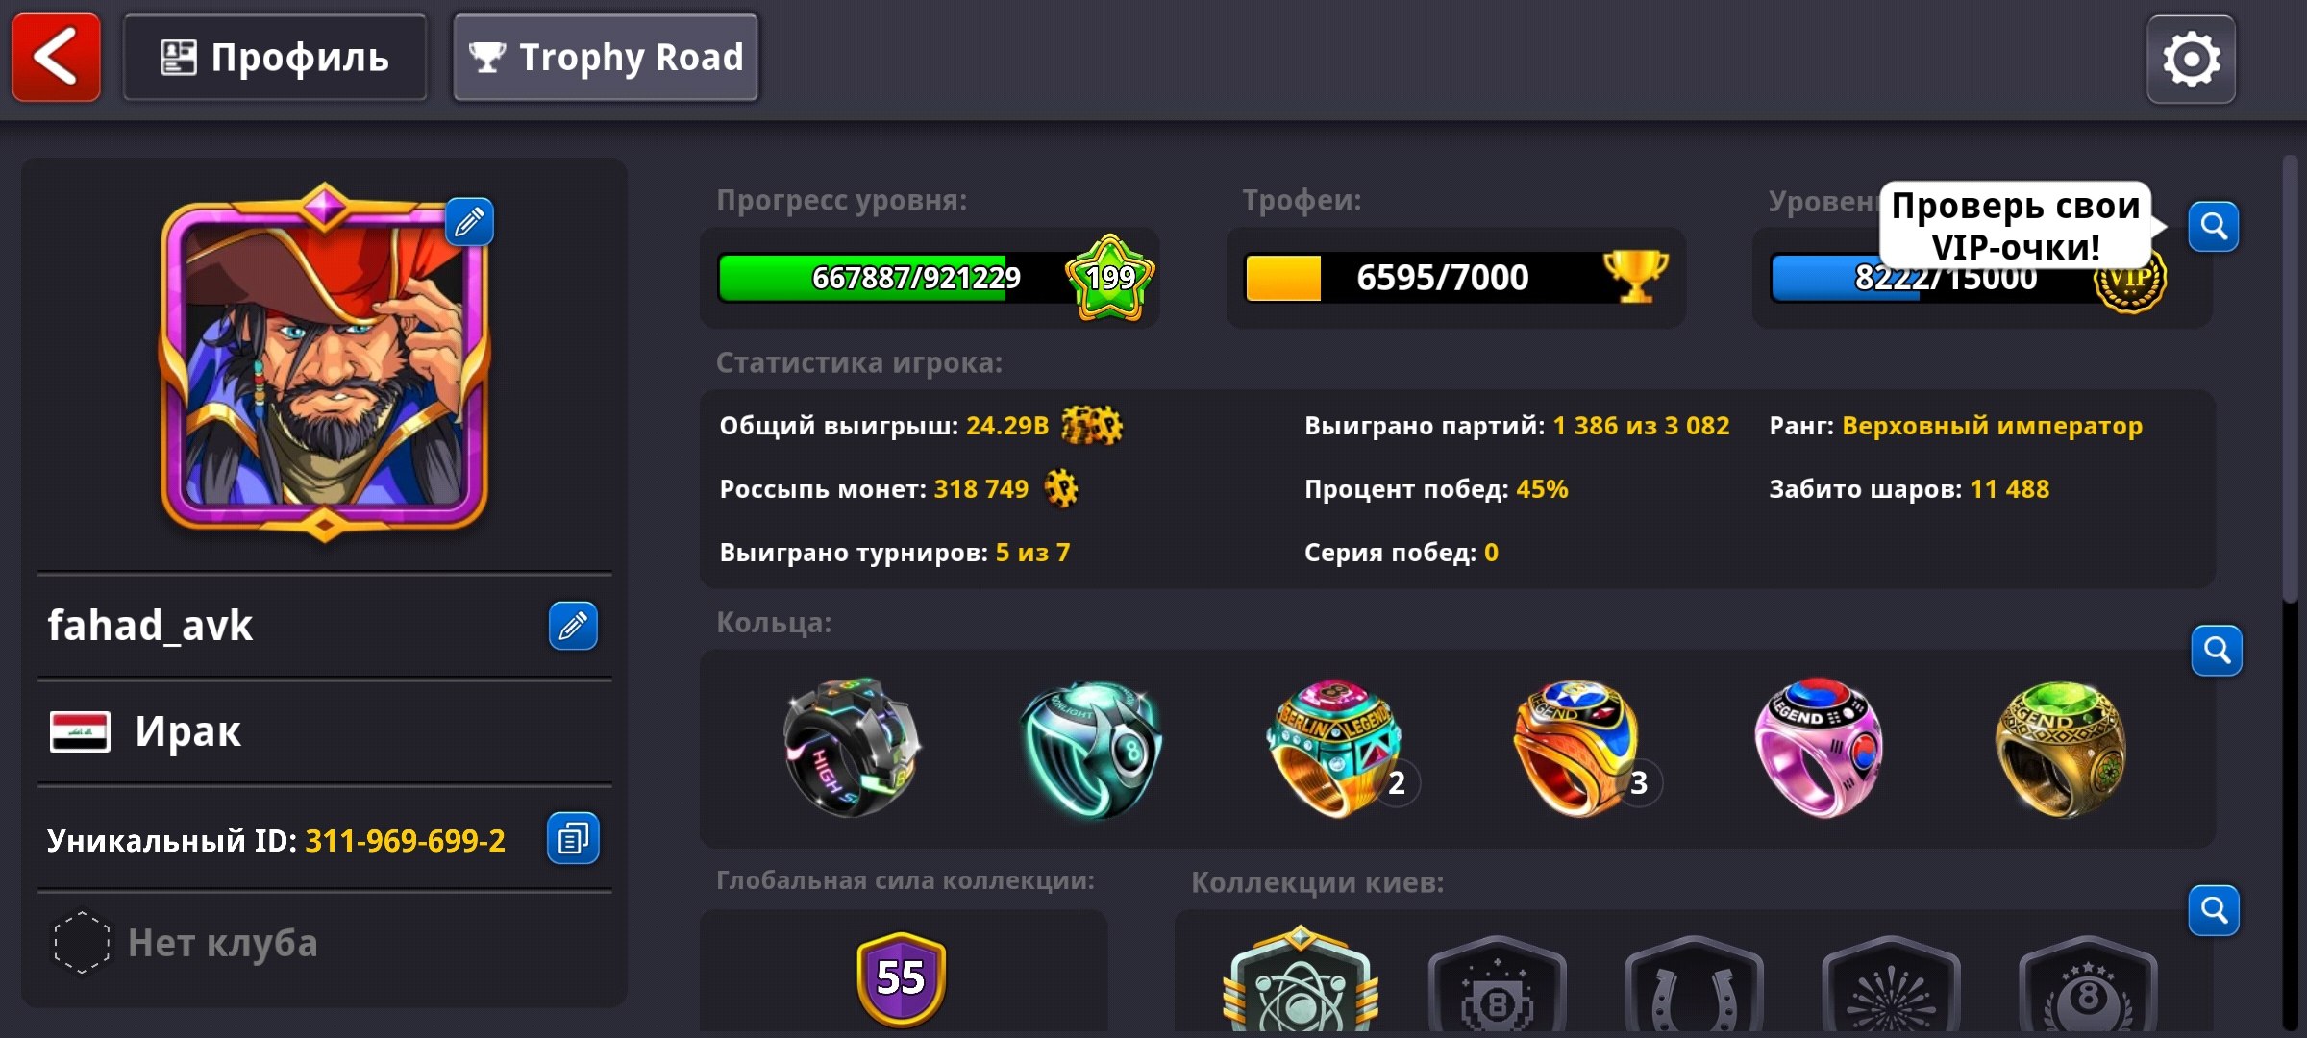Select the Berlin Legend ring
Viewport: 2307px width, 1038px height.
[x=1335, y=749]
